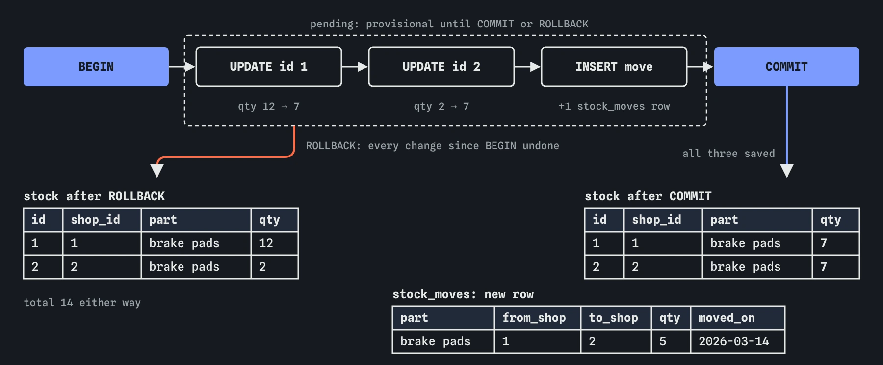Click the '+1 stock_moves row' caption
Screen dimensions: 883x365
tap(614, 106)
